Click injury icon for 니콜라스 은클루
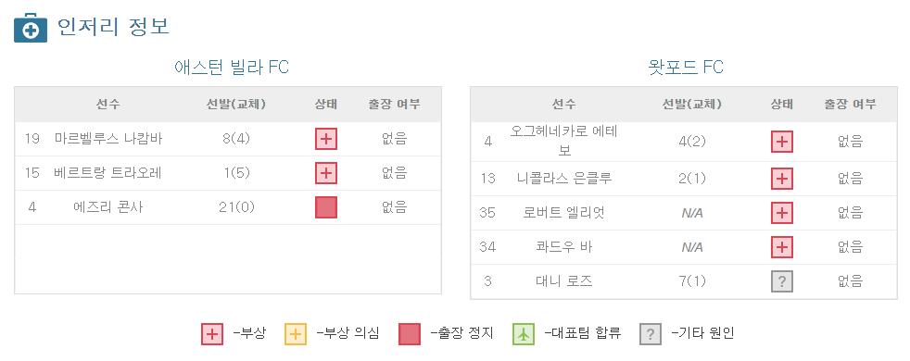Image resolution: width=910 pixels, height=361 pixels. pyautogui.click(x=782, y=179)
